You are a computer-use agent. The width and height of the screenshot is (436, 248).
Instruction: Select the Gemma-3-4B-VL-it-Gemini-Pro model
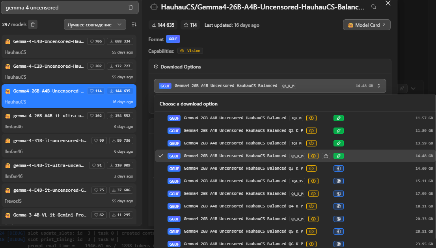[x=69, y=217]
